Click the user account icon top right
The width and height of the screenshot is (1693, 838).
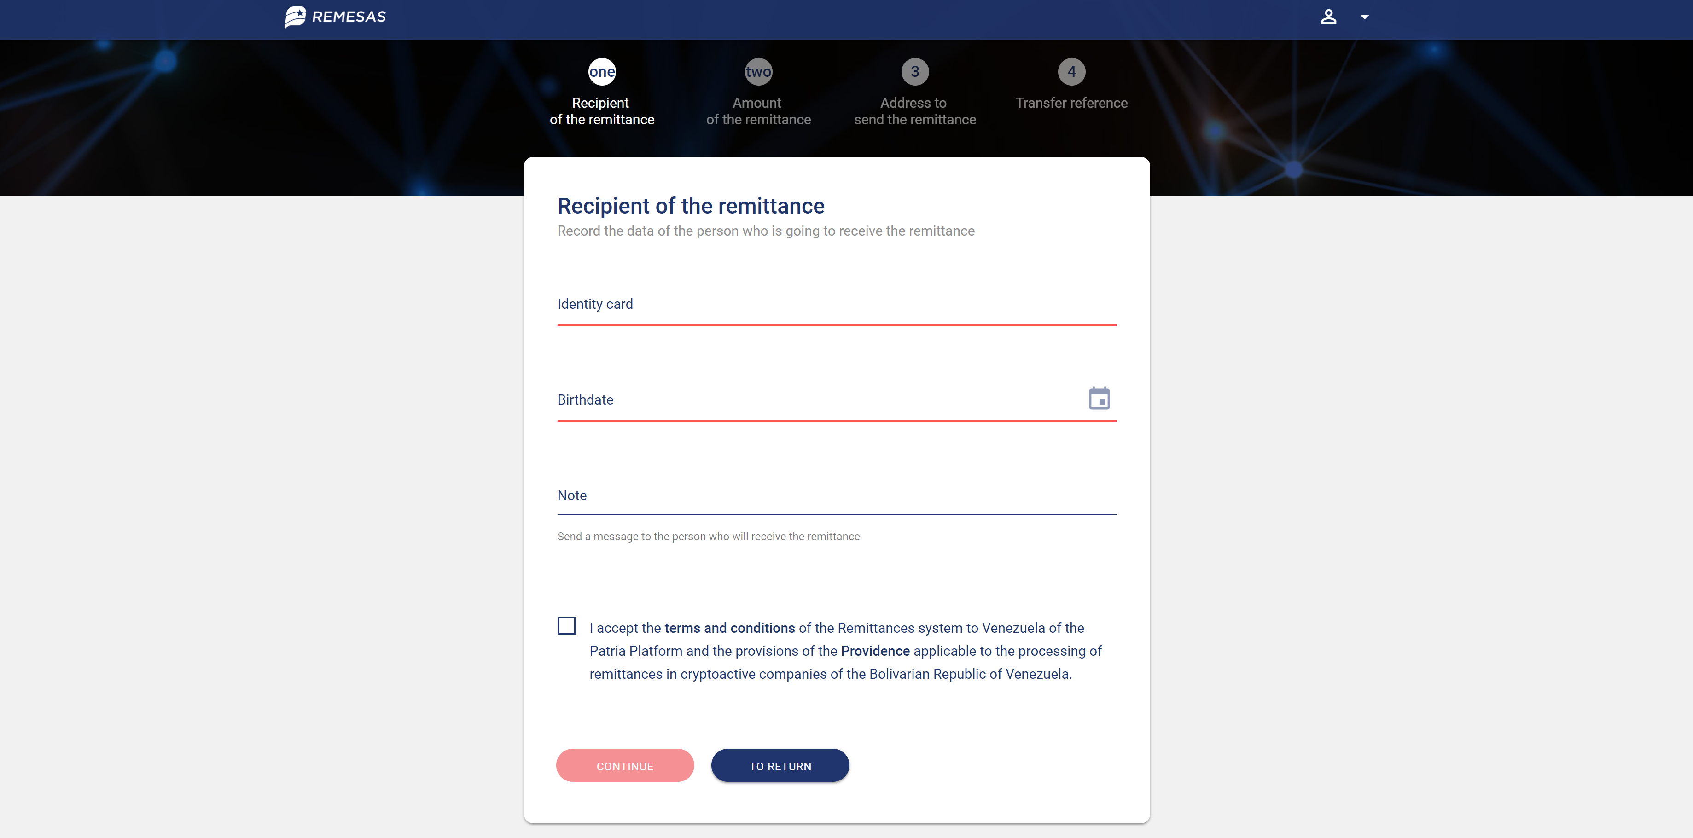coord(1329,16)
